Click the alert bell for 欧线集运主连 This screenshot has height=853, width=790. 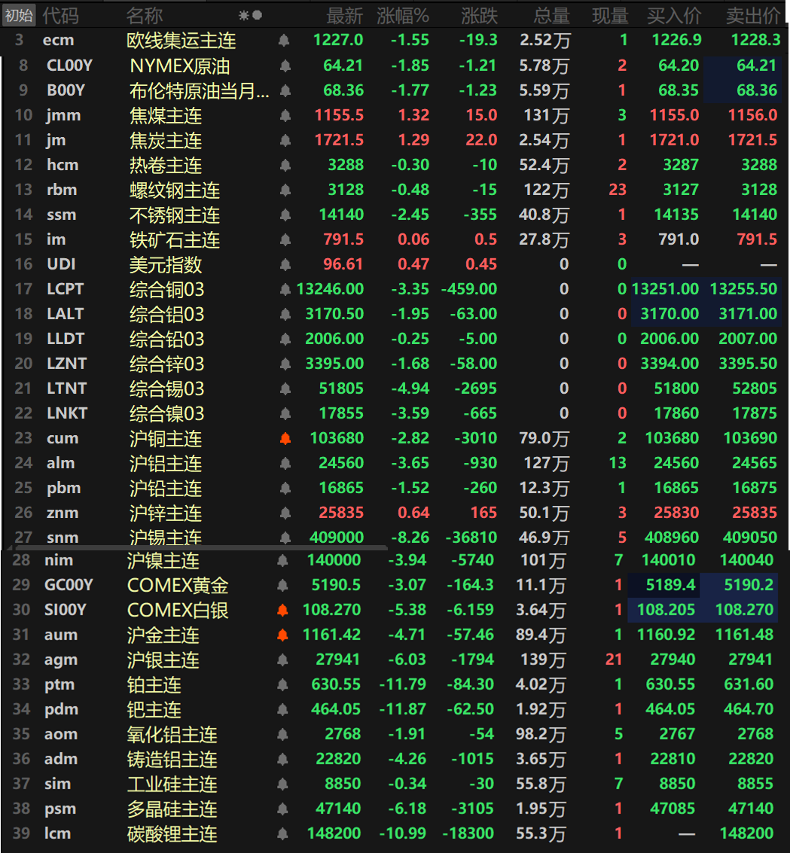coord(283,41)
